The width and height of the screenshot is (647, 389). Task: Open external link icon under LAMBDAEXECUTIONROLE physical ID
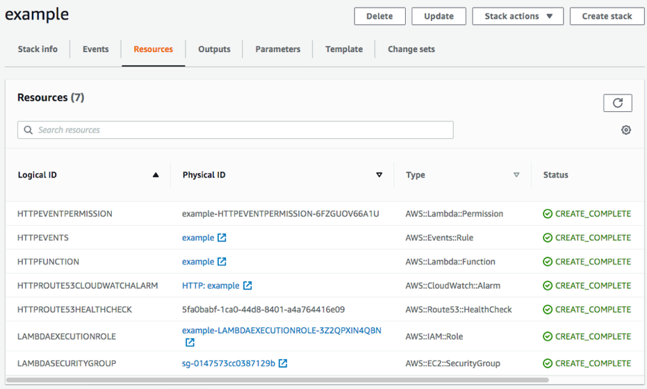click(190, 342)
